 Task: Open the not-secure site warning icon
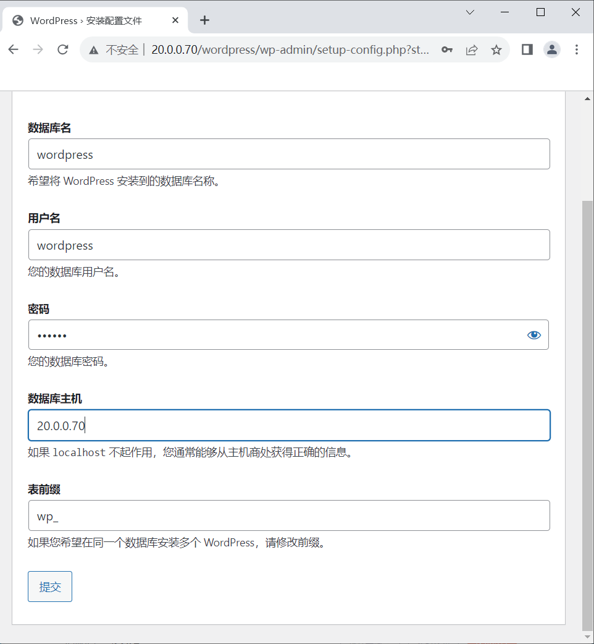pos(94,50)
